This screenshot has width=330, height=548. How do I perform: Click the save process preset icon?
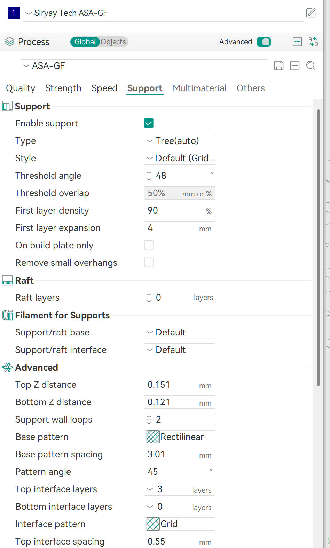pos(279,65)
